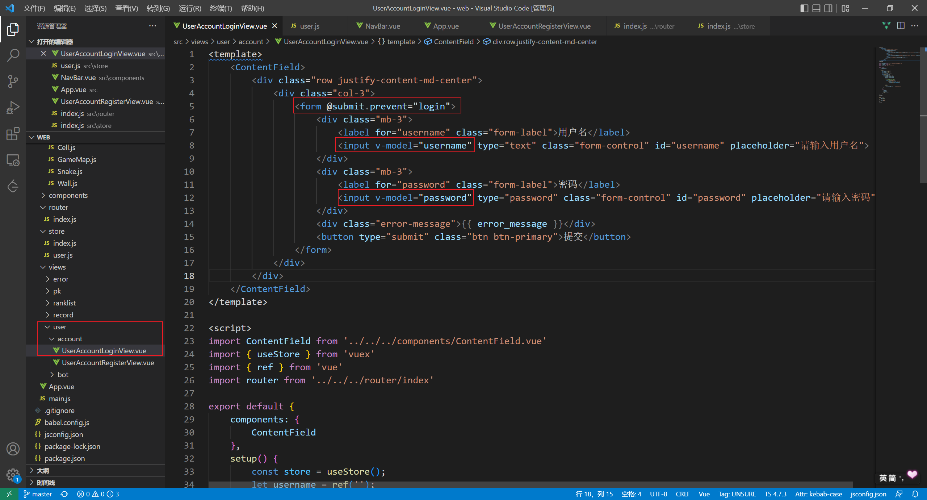Toggle the bottom panel layout button
Viewport: 927px width, 500px height.
[x=816, y=8]
